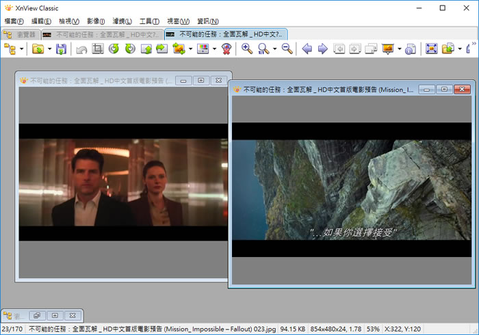479x335 pixels.
Task: Click the 1:1 zoom magnifier icon
Action: 263,49
